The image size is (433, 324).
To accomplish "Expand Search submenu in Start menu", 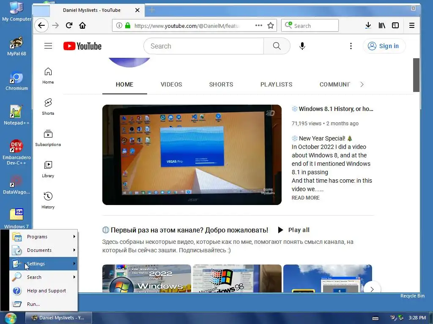I will point(44,277).
